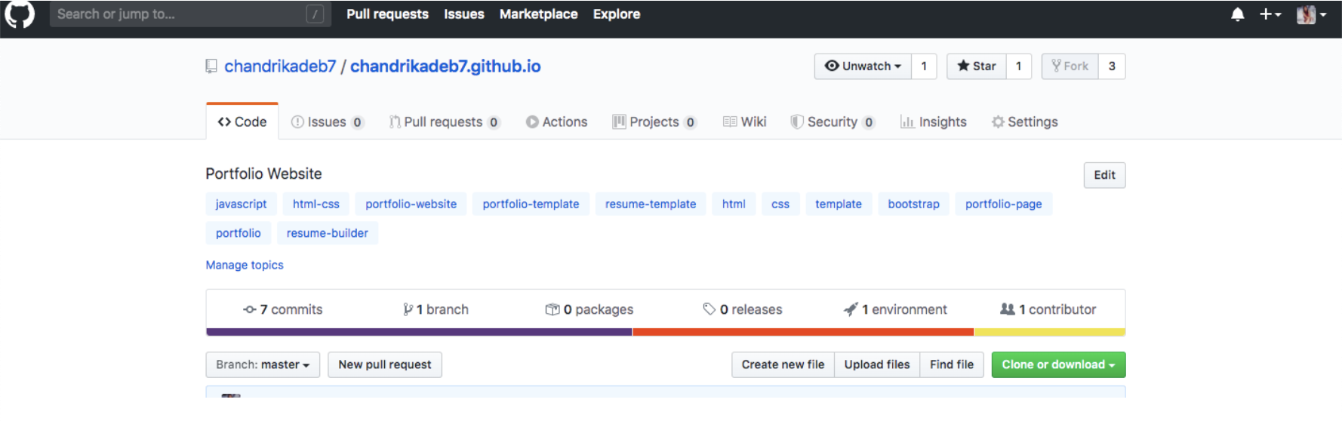1342x421 pixels.
Task: Open the template topic tag
Action: pos(839,204)
